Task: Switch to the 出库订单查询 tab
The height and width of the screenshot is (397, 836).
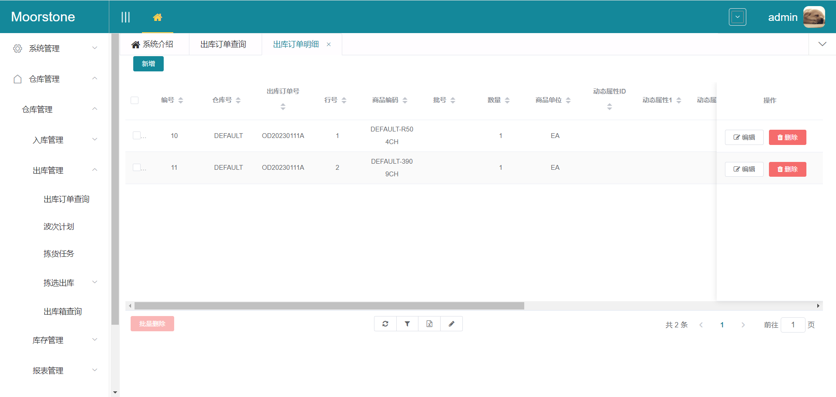Action: pyautogui.click(x=223, y=44)
